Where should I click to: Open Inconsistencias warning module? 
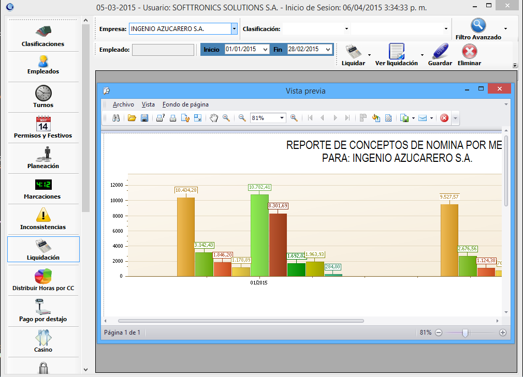click(x=43, y=219)
